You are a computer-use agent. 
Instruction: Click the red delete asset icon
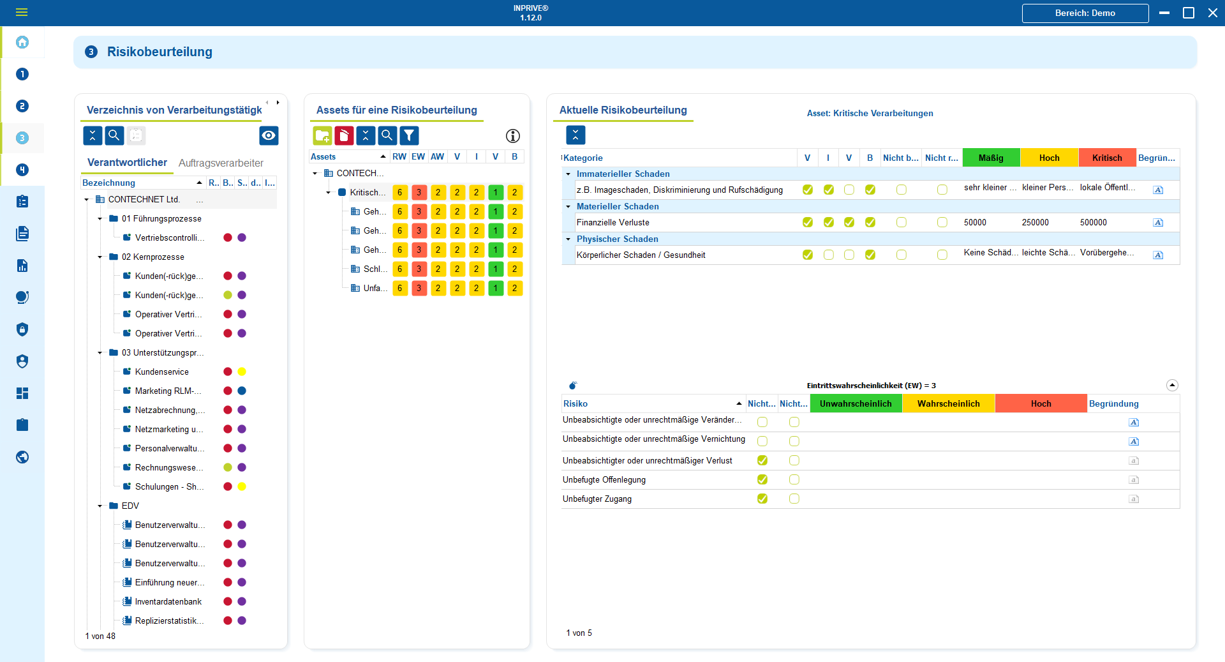click(x=344, y=135)
